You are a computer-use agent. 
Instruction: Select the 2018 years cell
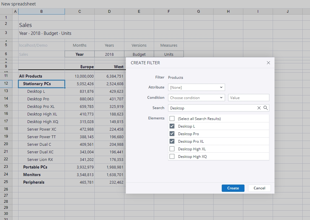[x=109, y=54]
